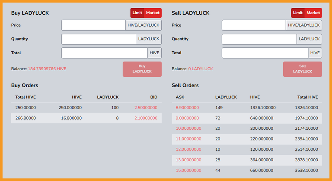332x181 pixels.
Task: Click LADYLUCK unit label in Buy Quantity
Action: click(x=149, y=39)
